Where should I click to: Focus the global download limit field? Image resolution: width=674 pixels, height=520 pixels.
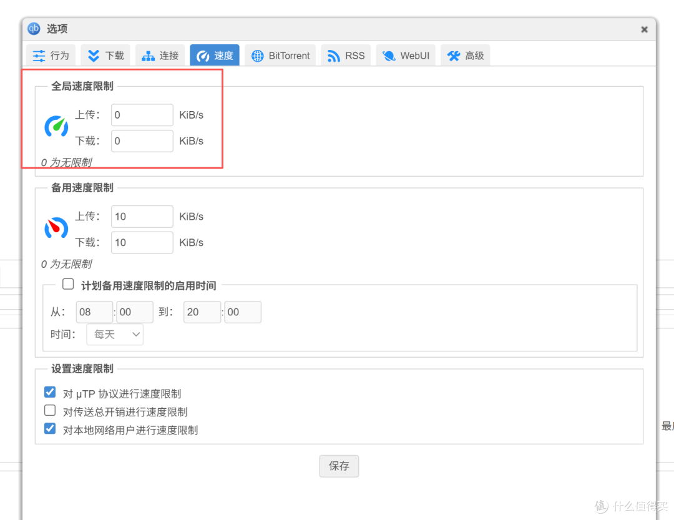point(142,141)
